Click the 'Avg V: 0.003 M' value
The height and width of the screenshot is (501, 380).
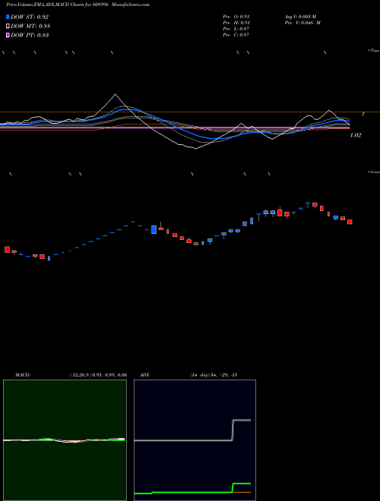[x=300, y=17]
